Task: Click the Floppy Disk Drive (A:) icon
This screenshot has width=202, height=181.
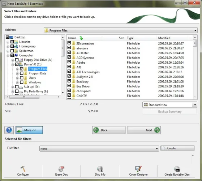Action: click(x=21, y=60)
